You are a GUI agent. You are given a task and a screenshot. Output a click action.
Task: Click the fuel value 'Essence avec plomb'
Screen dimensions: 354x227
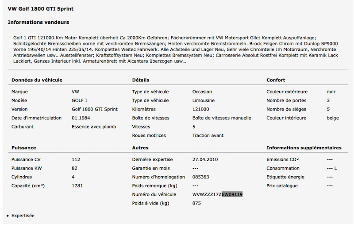coord(94,127)
